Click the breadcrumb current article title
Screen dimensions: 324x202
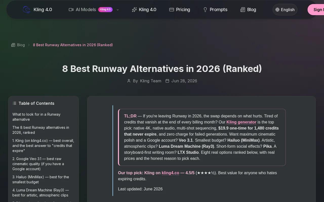click(73, 45)
